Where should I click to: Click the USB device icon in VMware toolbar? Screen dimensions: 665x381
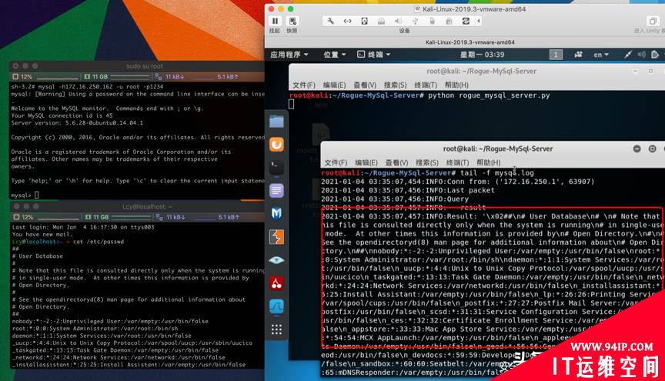coord(415,21)
